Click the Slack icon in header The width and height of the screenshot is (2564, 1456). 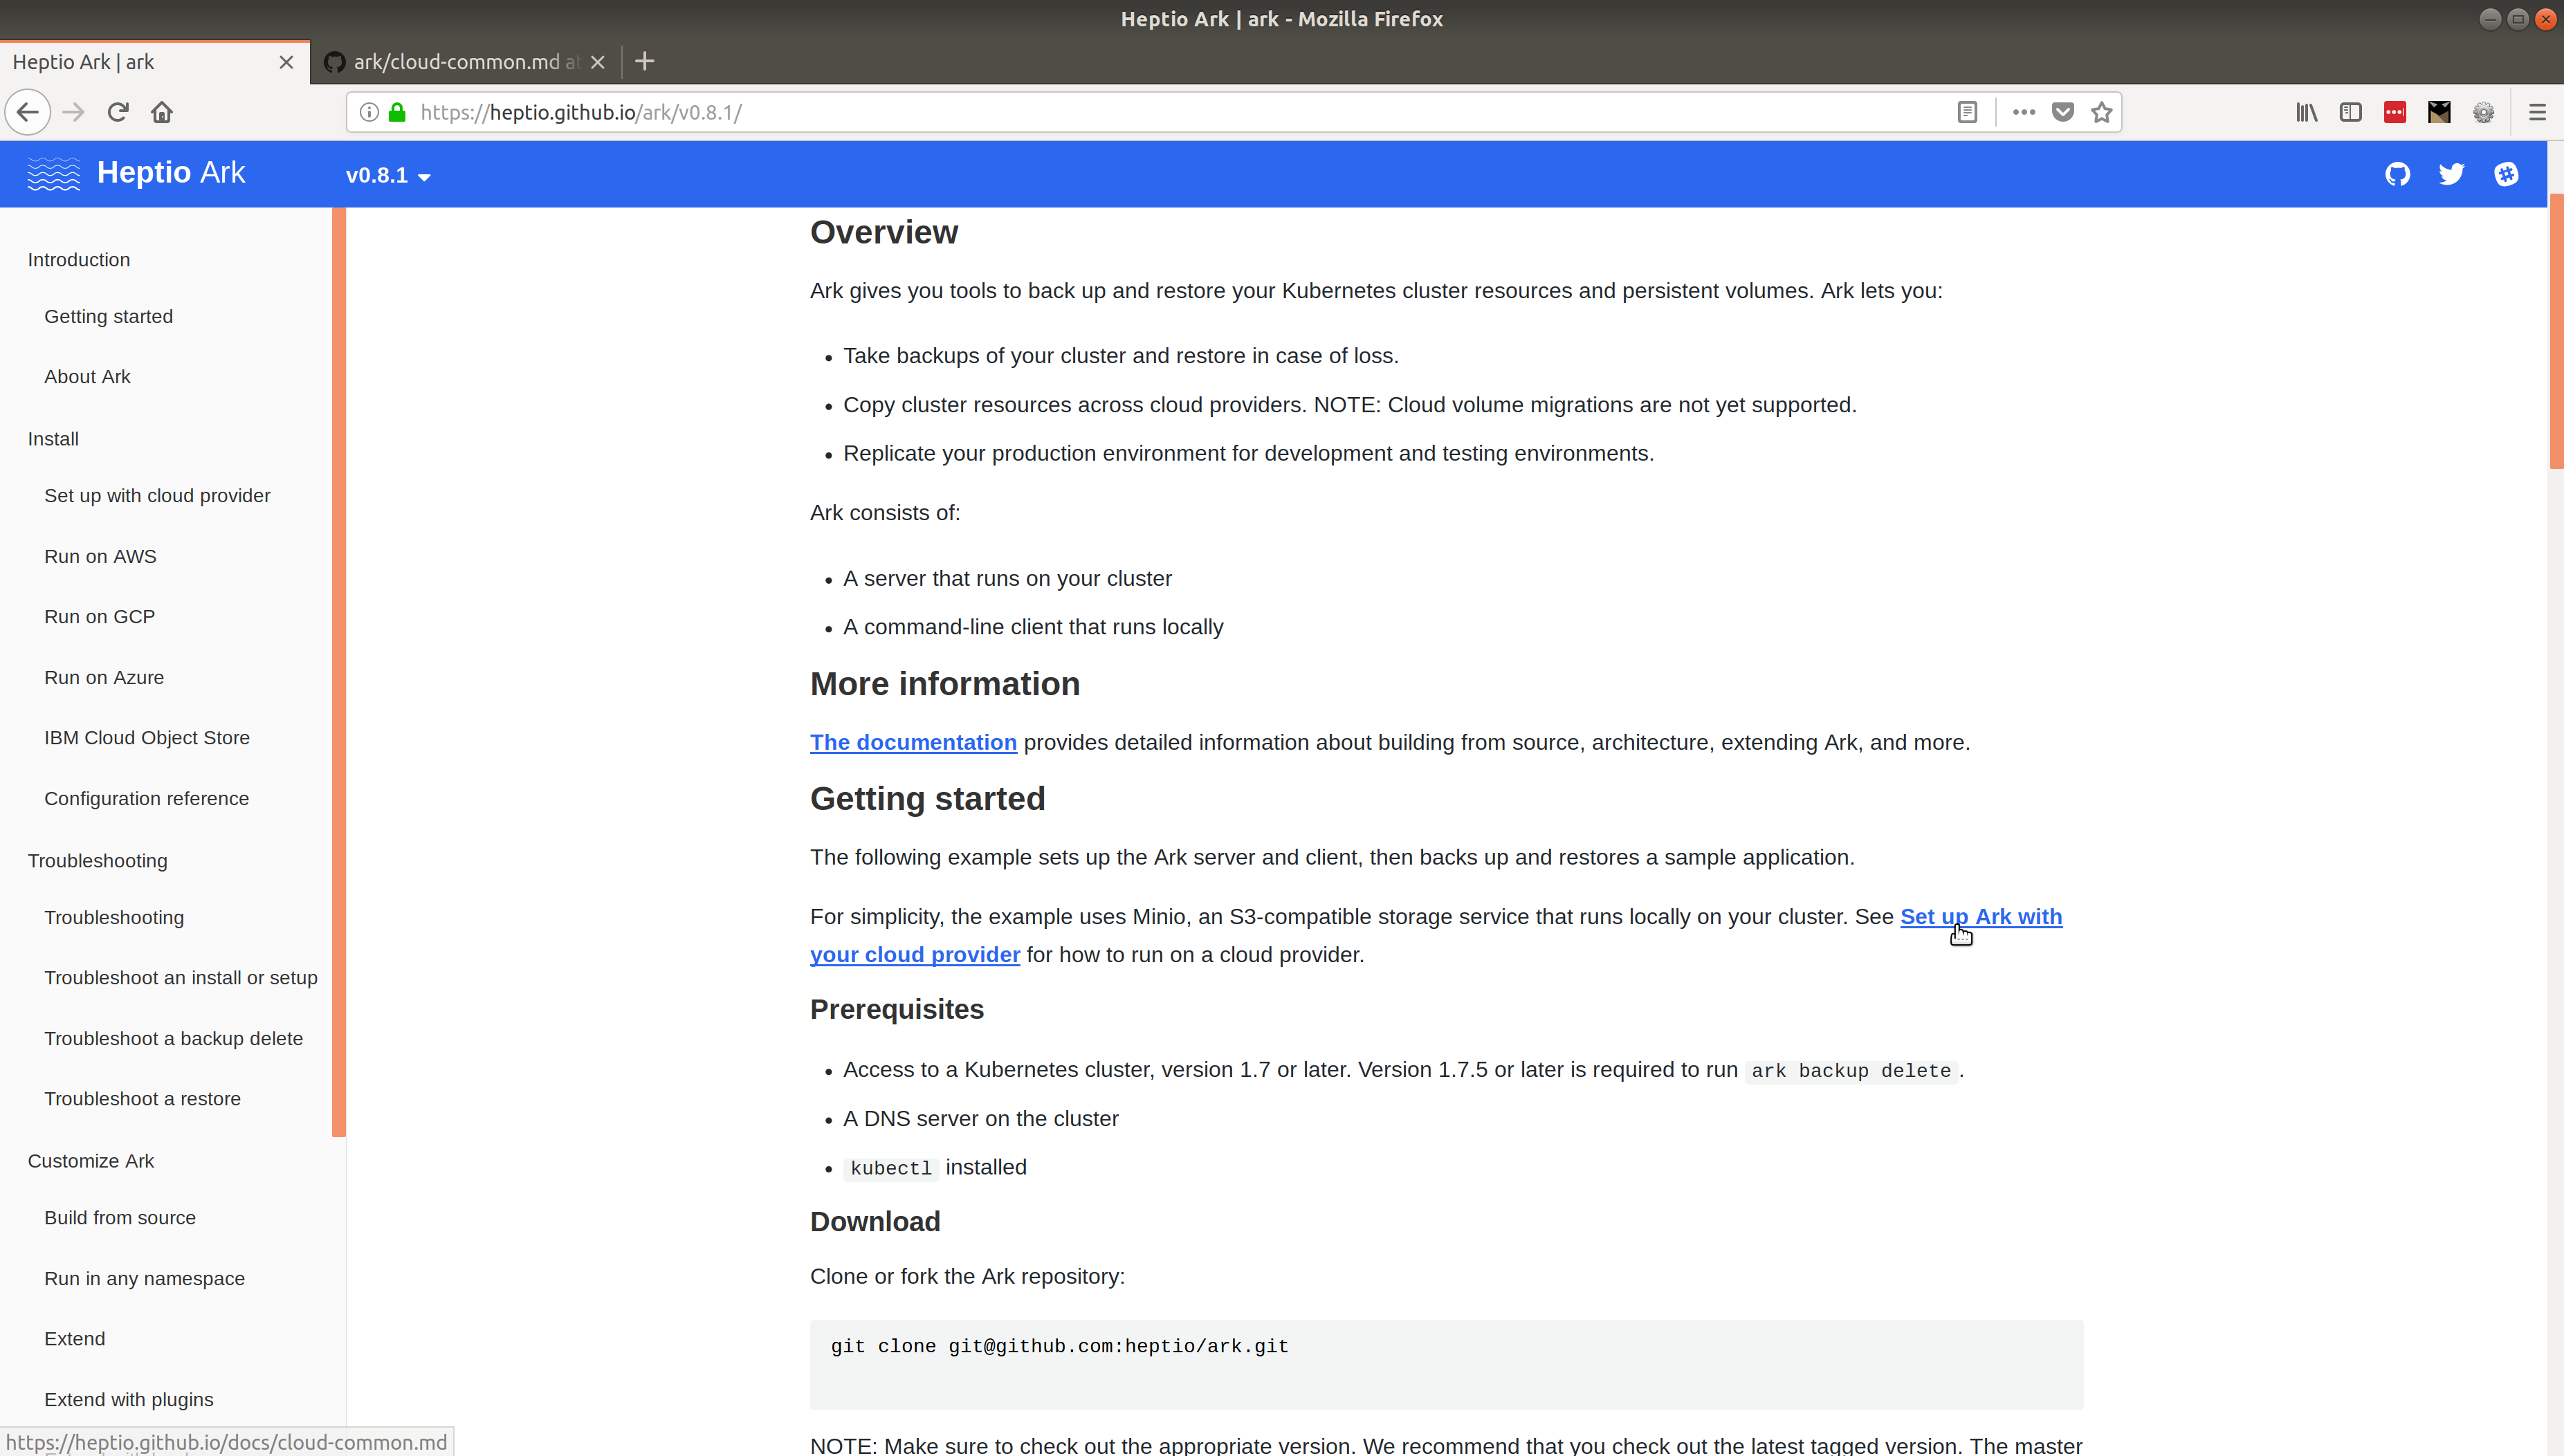(x=2506, y=174)
